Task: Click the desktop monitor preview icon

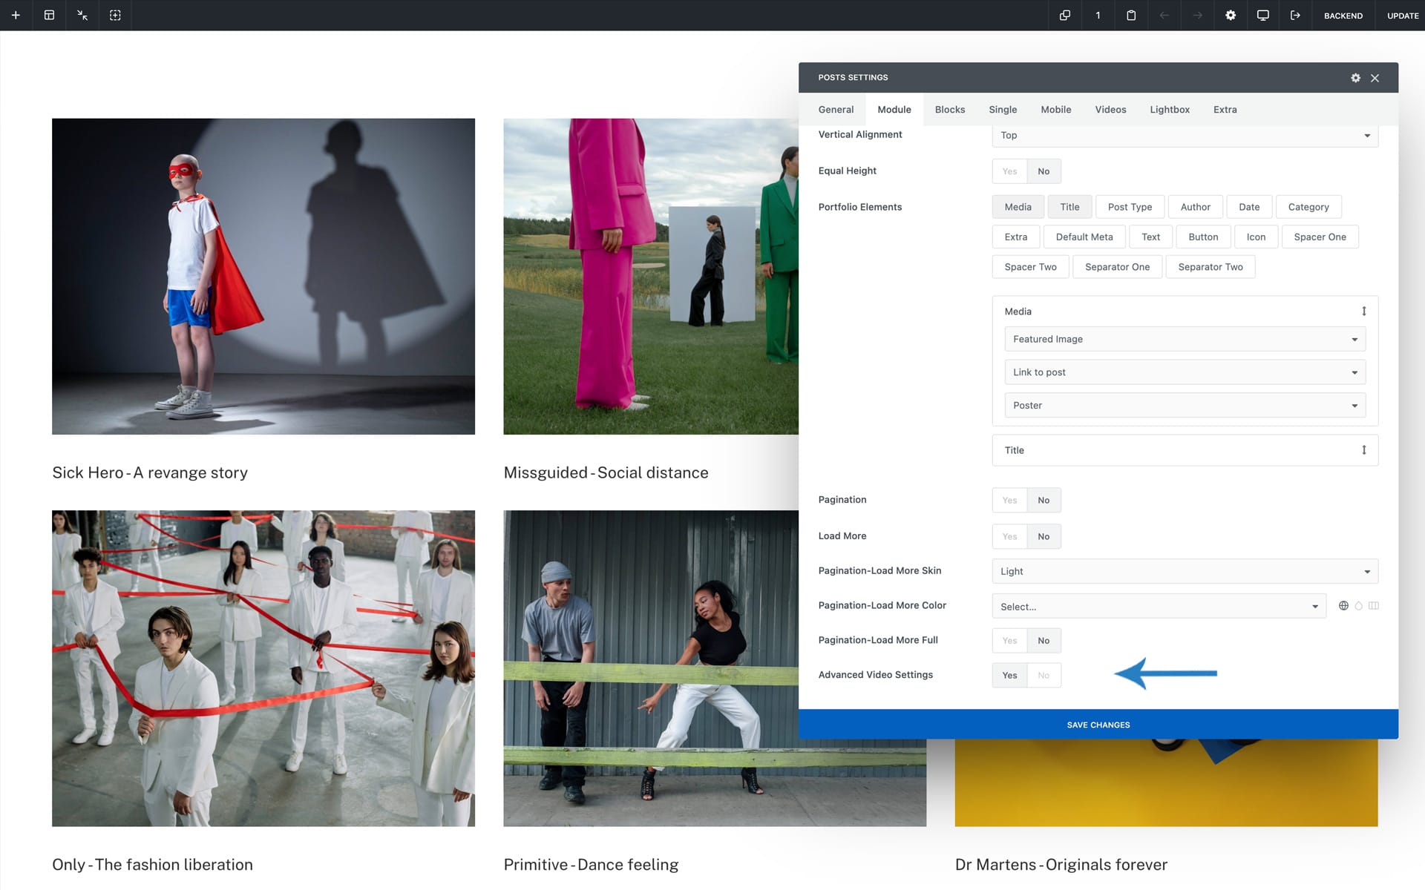Action: coord(1262,15)
